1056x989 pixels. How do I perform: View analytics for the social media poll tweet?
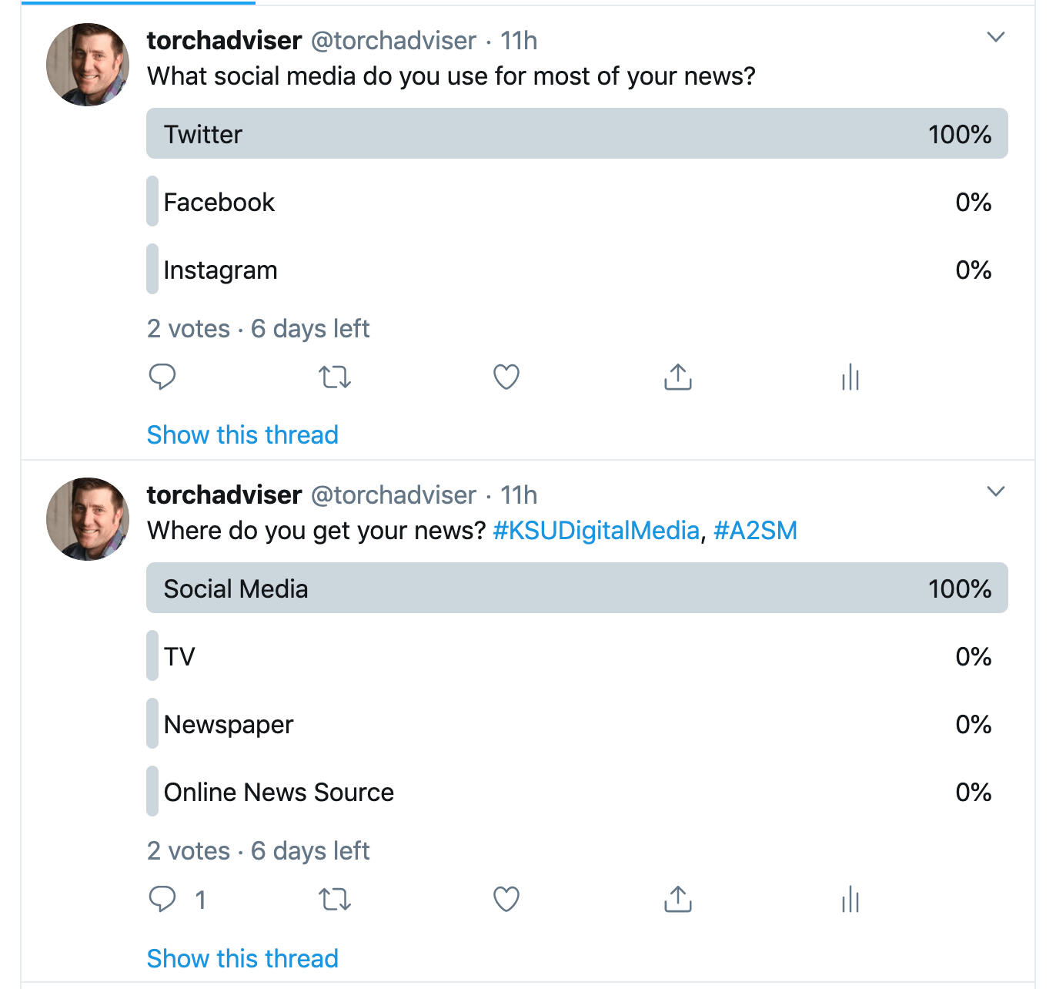tap(850, 377)
